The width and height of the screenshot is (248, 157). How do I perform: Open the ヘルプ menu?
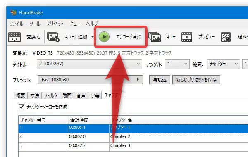point(92,24)
